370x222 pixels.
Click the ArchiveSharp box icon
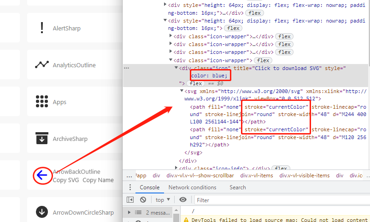[42, 138]
